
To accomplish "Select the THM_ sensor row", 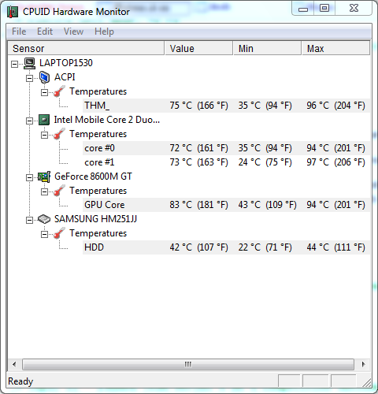I will [226, 106].
